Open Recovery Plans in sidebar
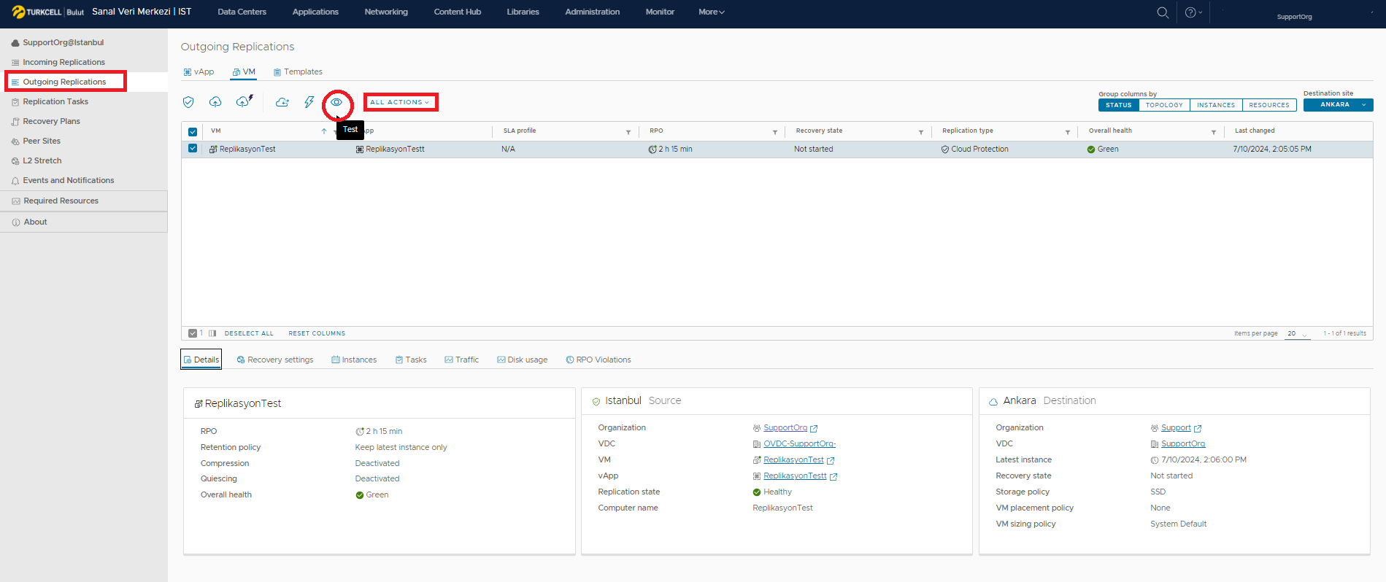Screen dimensions: 1386x582 (x=51, y=121)
